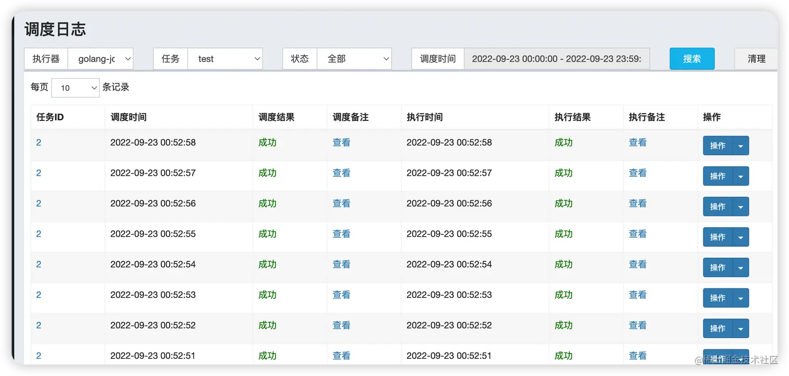Expand the 操作 caret arrow in the 00:52:56 row
This screenshot has height=376, width=789.
(x=740, y=207)
